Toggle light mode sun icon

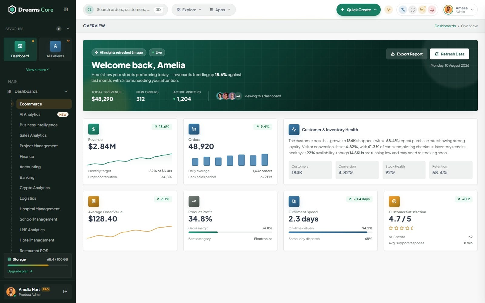click(388, 10)
